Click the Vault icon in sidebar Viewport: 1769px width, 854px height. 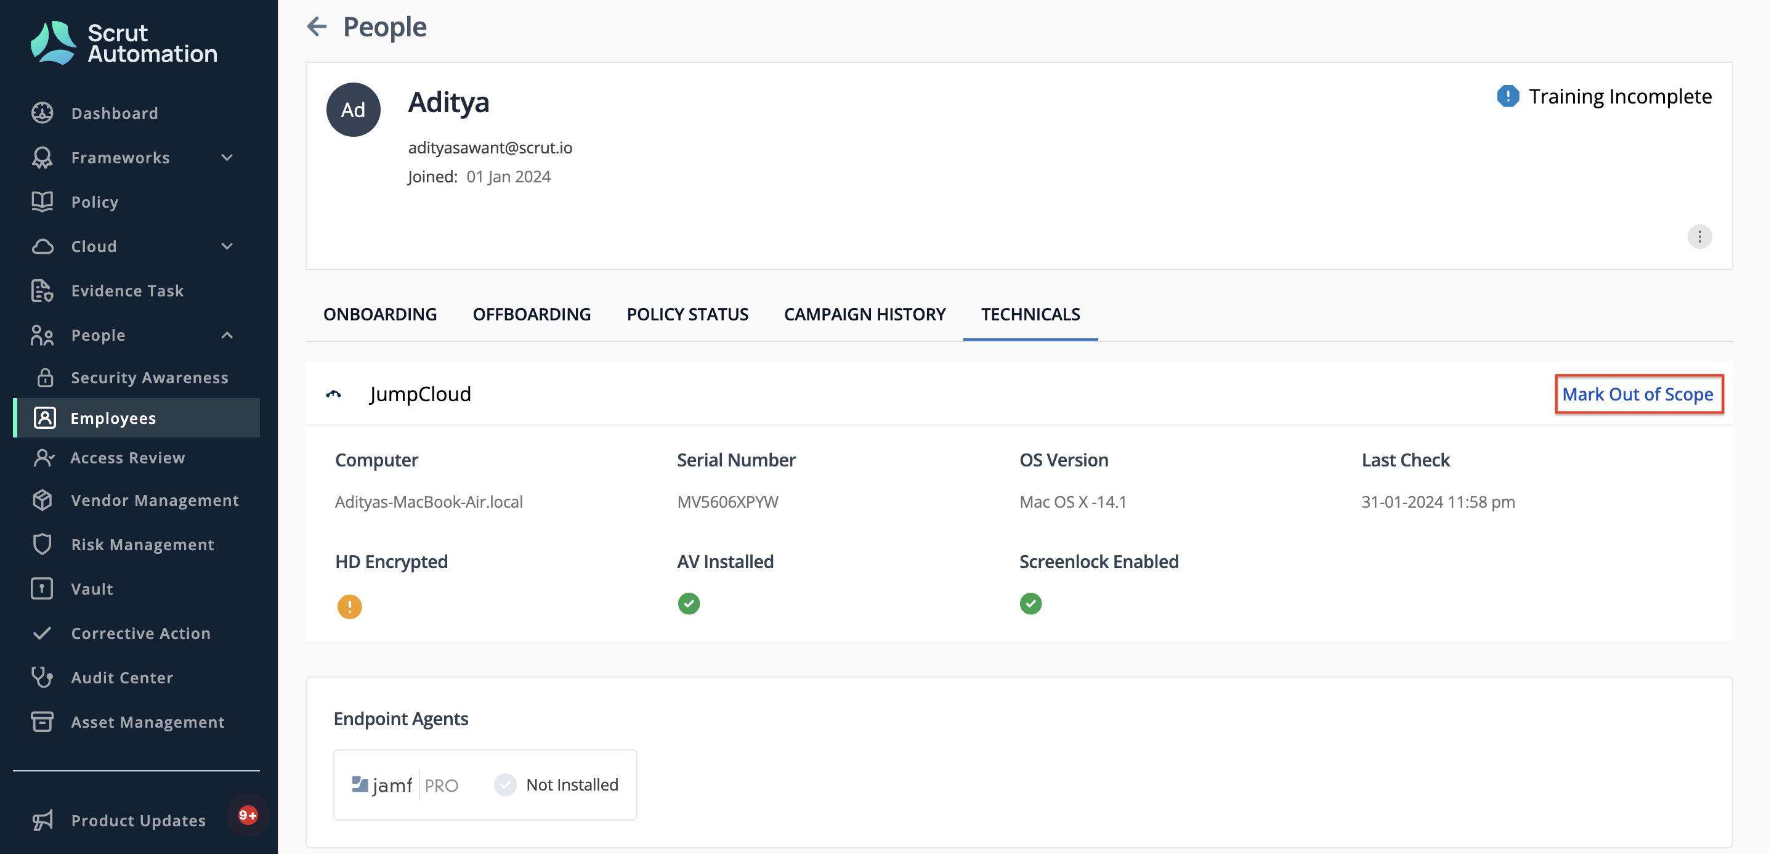pos(43,589)
